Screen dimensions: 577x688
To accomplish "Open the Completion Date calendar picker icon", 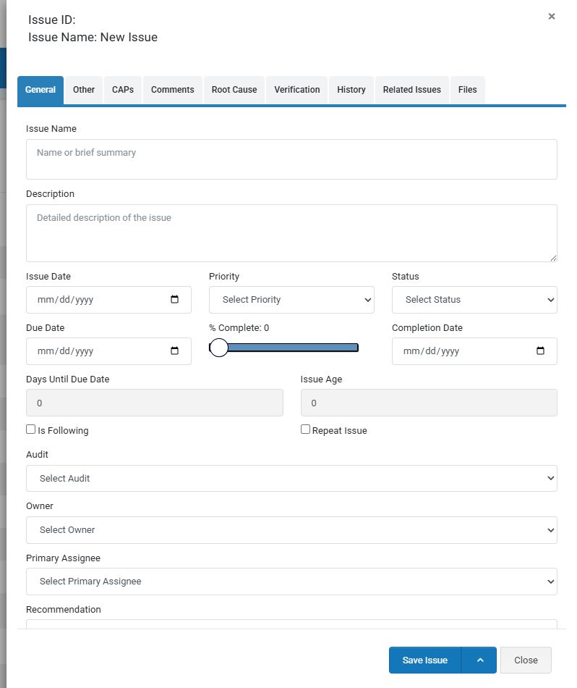I will point(540,351).
